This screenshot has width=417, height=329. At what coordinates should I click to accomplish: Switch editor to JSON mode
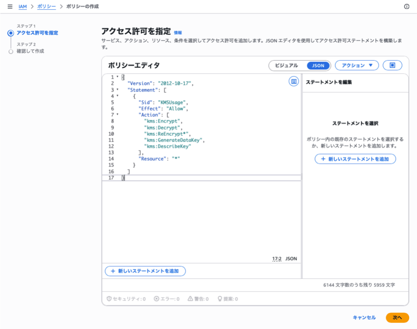pos(318,66)
